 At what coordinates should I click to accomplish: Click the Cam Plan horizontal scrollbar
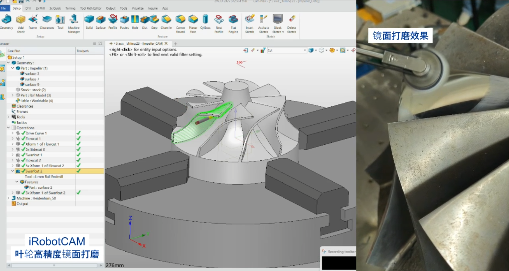tap(54, 265)
